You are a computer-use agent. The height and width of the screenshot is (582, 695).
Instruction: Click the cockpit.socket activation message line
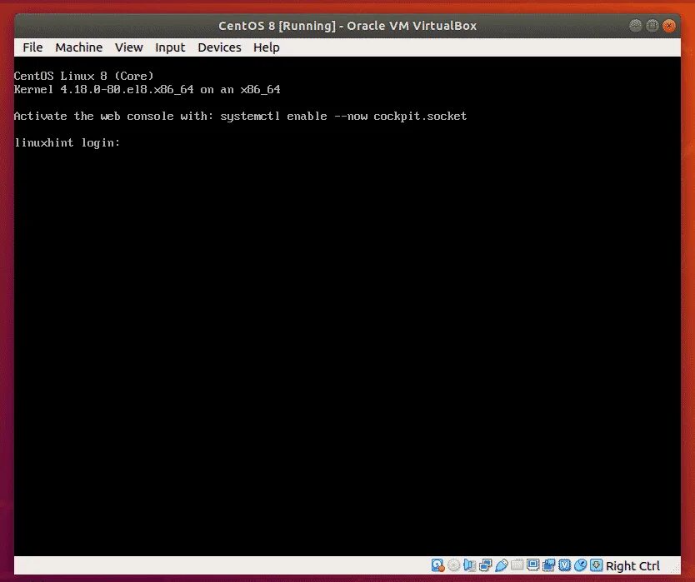point(240,116)
